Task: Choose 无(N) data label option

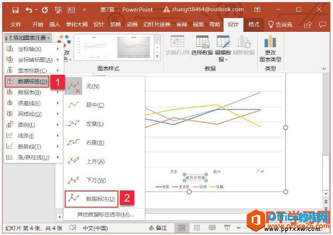Action: [104, 86]
